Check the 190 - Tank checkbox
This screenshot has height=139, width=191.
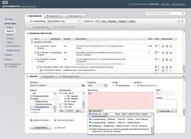[x=62, y=107]
